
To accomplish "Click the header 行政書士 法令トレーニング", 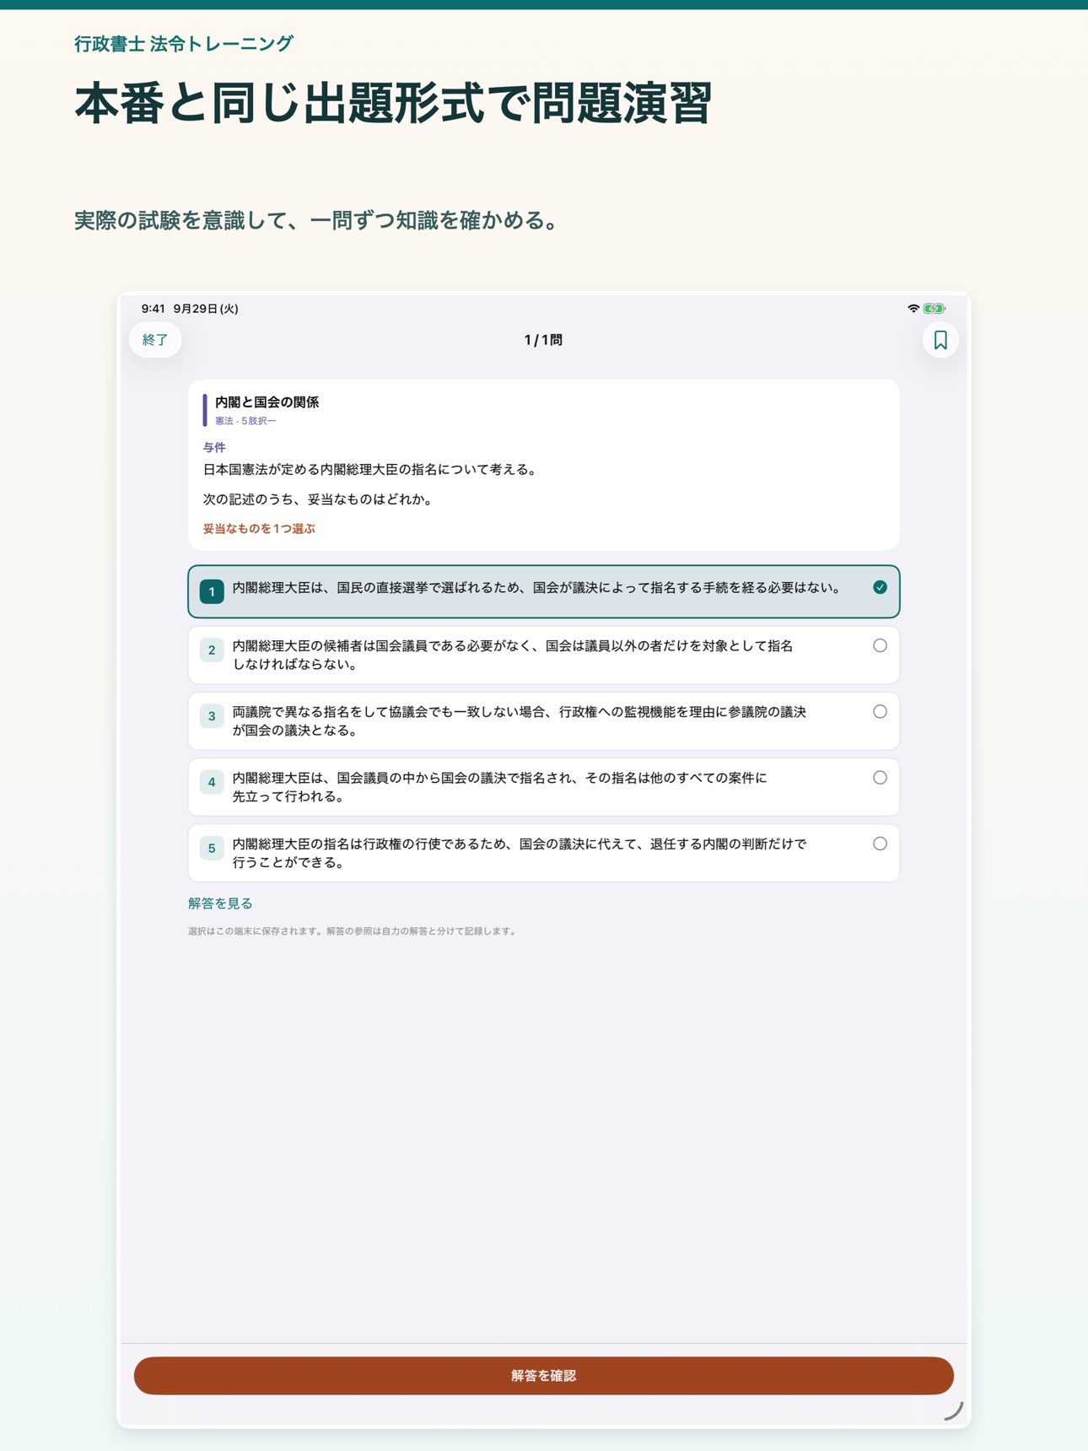I will [x=184, y=44].
